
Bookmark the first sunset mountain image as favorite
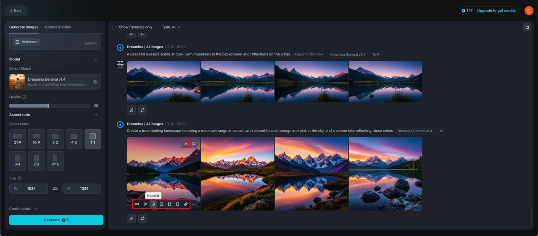pyautogui.click(x=194, y=144)
